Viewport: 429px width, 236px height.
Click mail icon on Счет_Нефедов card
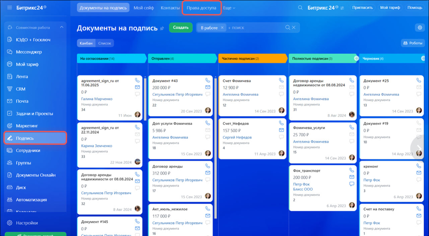pos(282,130)
